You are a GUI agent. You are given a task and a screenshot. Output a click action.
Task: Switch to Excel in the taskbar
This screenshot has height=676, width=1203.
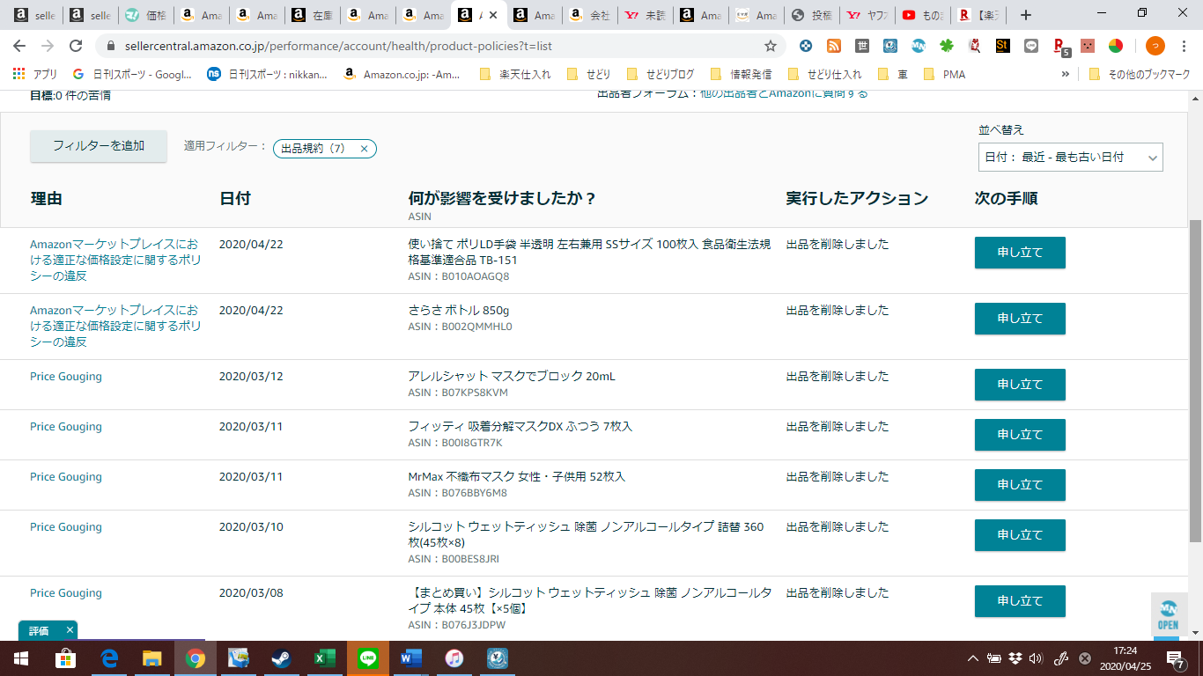325,658
